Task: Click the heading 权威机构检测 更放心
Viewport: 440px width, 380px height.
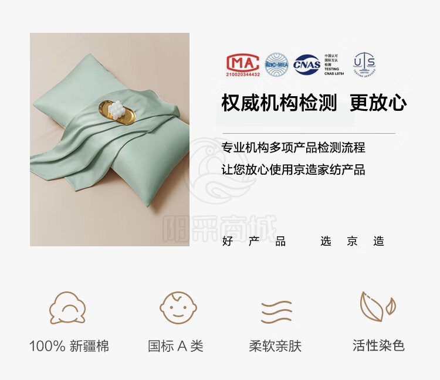Action: coord(314,103)
